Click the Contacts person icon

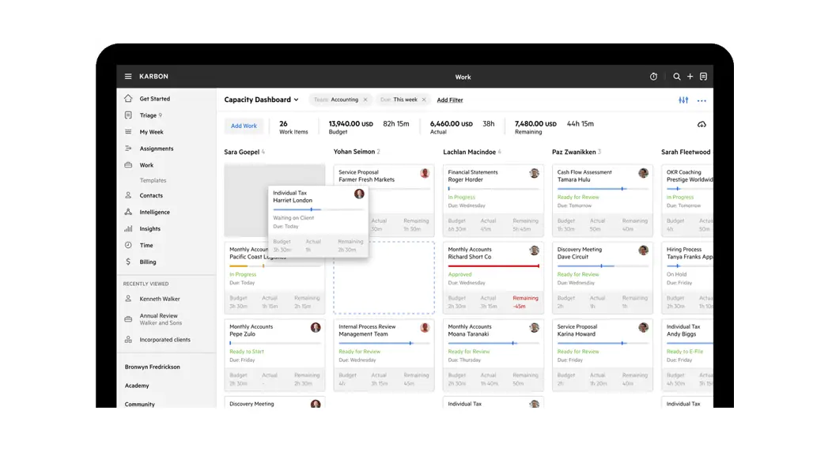128,195
